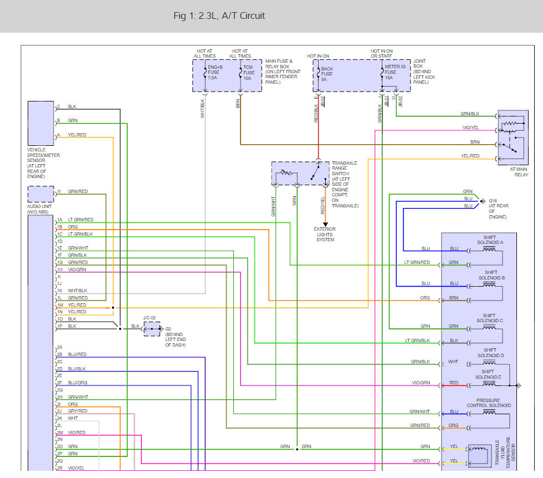Screen dimensions: 543x478
Task: Select pin 2K WHT
Action: pos(68,418)
